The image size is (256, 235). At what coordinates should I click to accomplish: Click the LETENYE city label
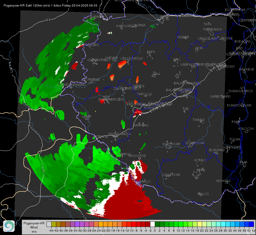101,137
